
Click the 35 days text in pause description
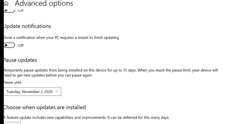coord(129,70)
